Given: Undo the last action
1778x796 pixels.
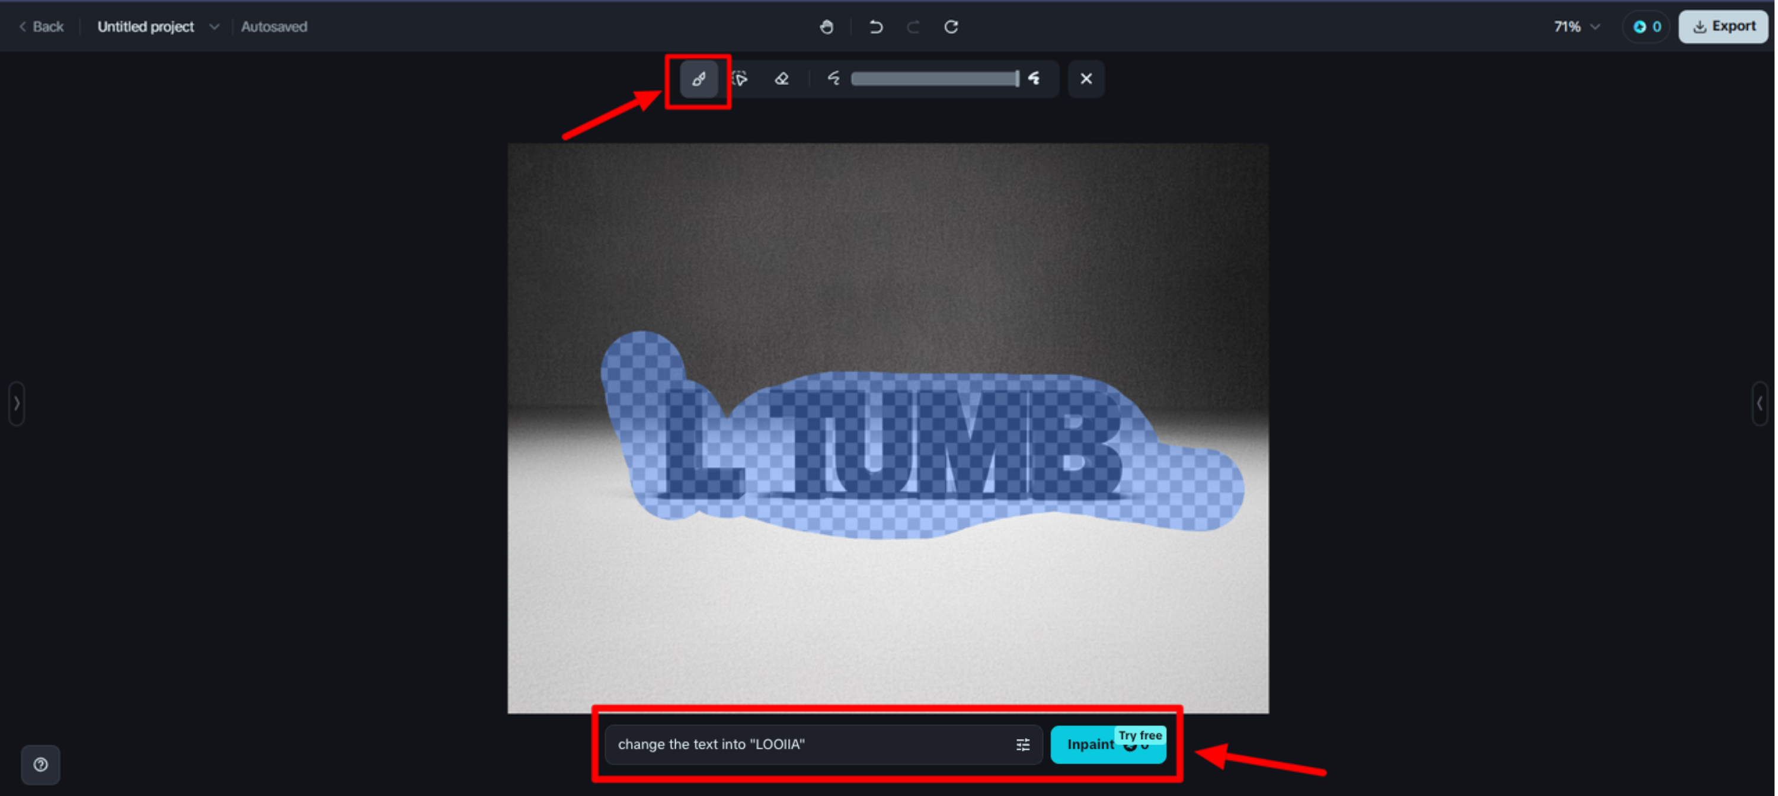Looking at the screenshot, I should click(875, 27).
